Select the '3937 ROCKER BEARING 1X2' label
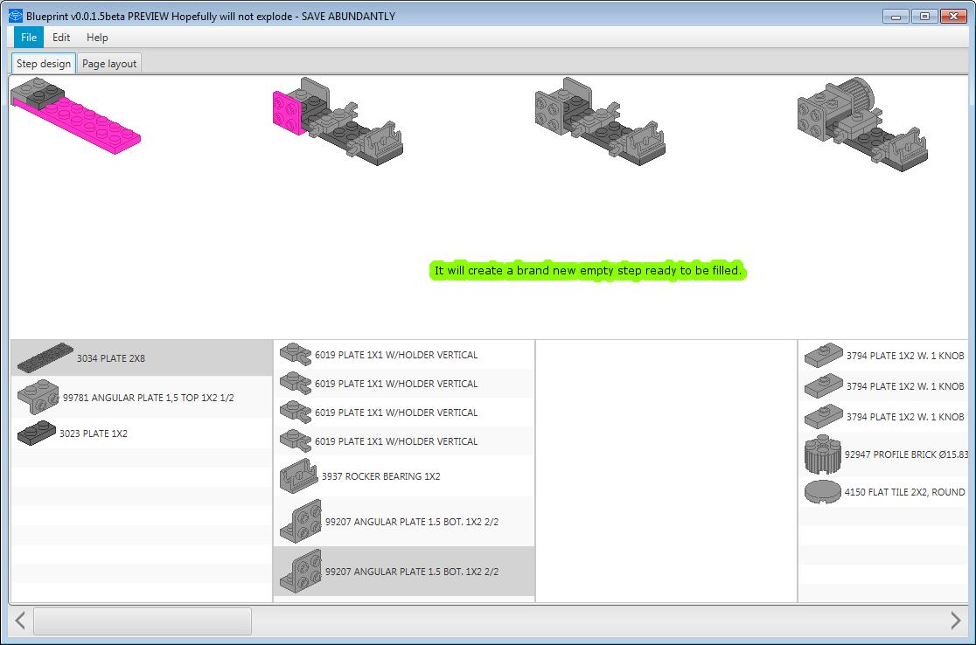Screen dimensions: 976x645 [381, 476]
